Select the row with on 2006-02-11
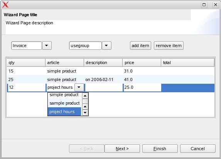Image resolution: width=221 pixels, height=159 pixels. (111, 79)
